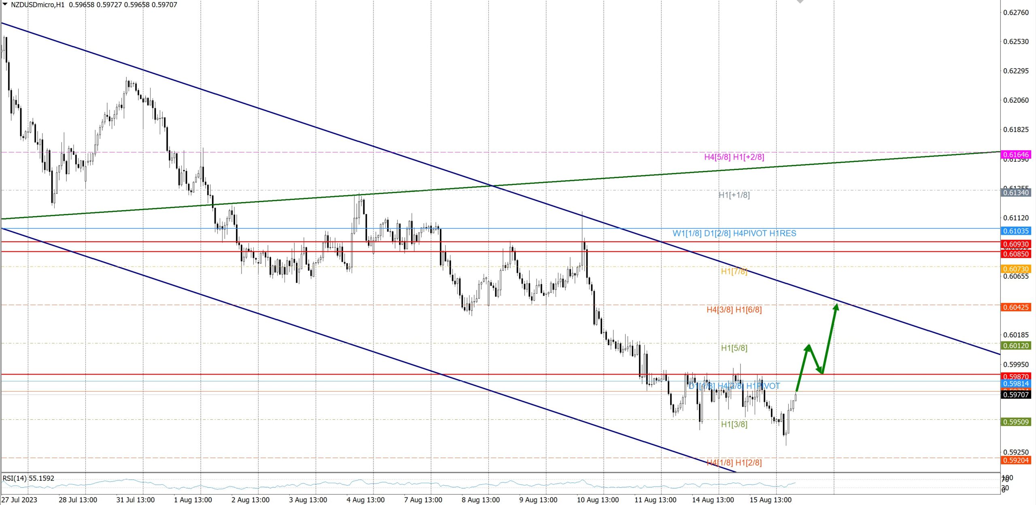Viewport: 1036px width, 505px height.
Task: Click the green 0.59509 price tag
Action: click(1016, 422)
